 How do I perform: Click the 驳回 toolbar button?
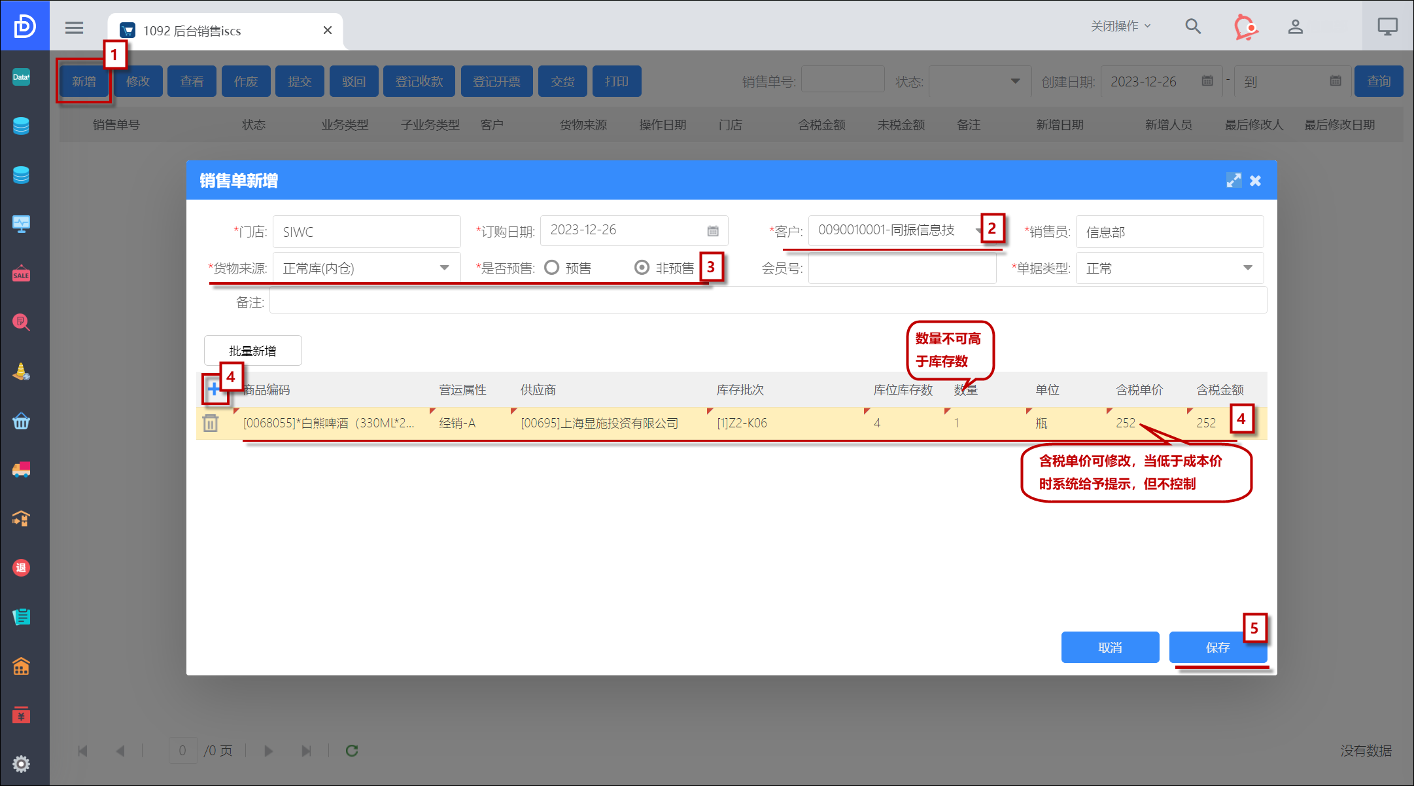point(354,81)
